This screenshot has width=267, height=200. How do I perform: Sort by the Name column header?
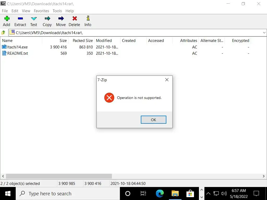click(21, 40)
